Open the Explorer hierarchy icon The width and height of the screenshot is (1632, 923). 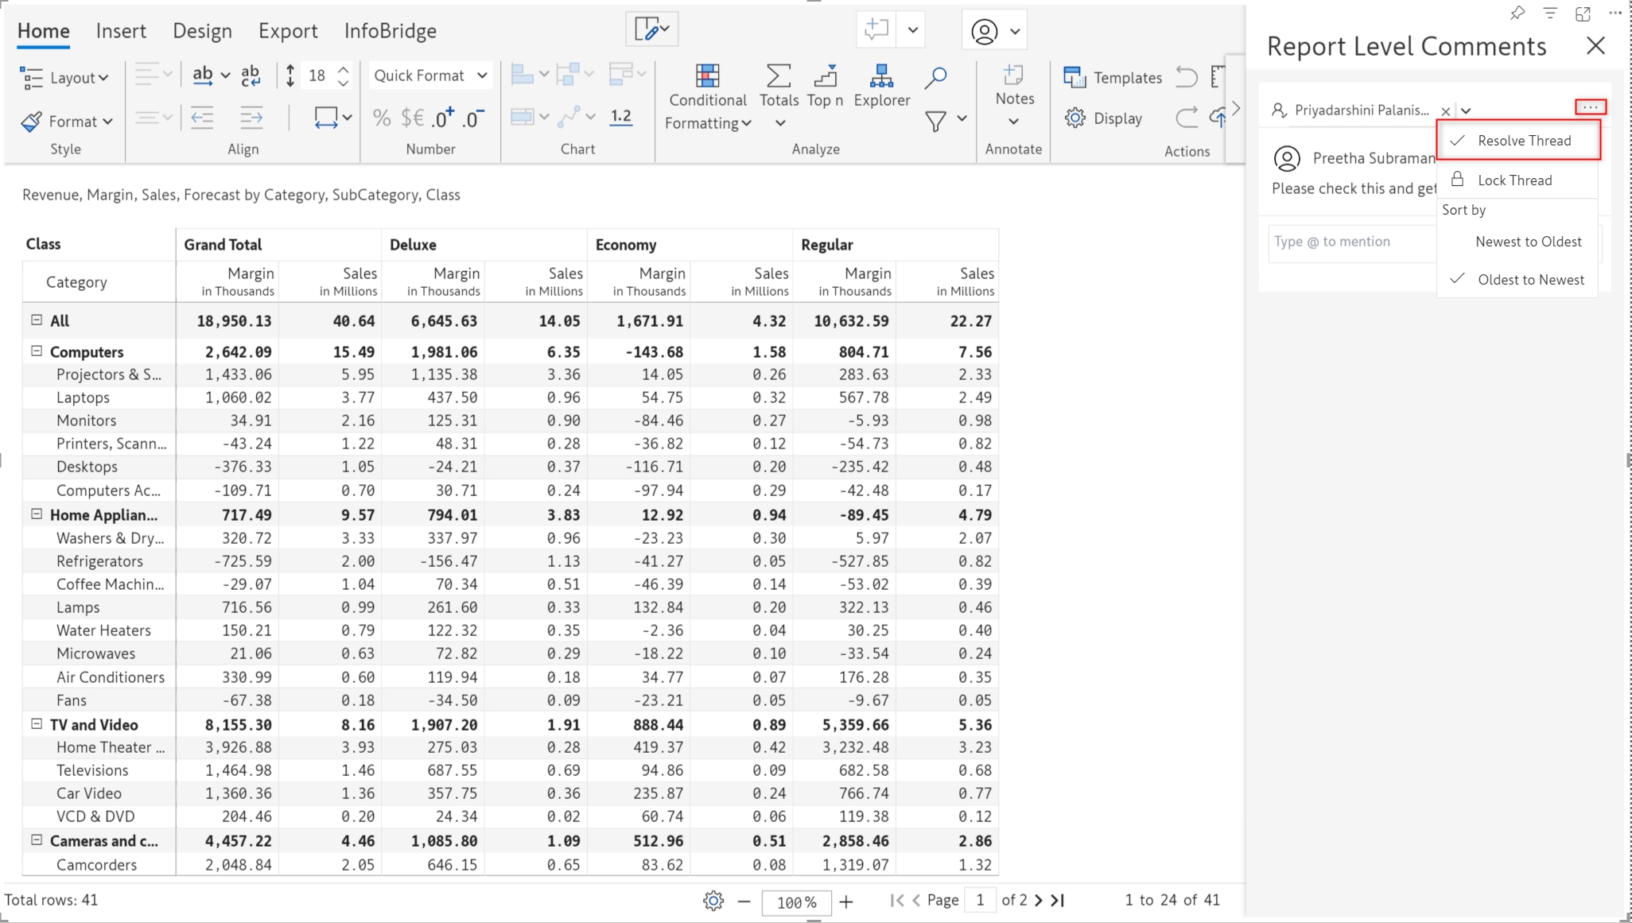881,76
